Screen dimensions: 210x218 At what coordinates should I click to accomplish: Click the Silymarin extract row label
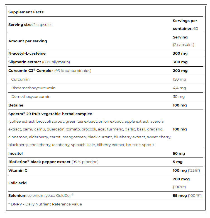25,62
